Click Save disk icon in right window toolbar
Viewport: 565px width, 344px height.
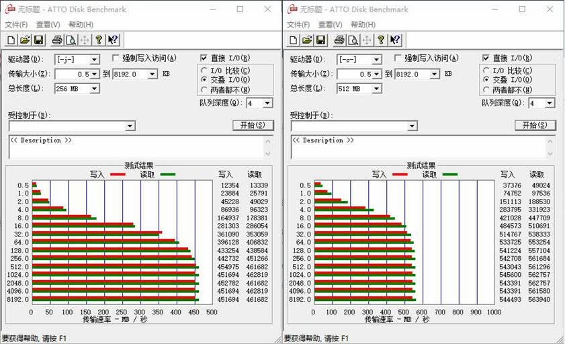[320, 40]
